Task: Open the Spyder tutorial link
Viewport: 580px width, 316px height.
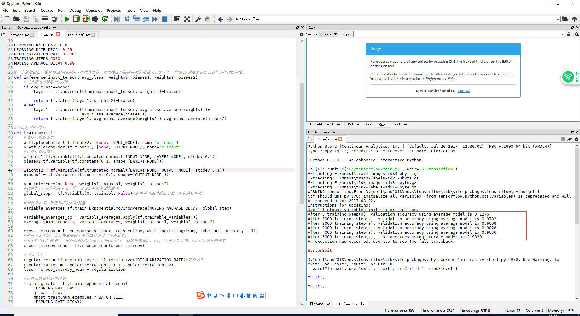Action: pos(464,91)
